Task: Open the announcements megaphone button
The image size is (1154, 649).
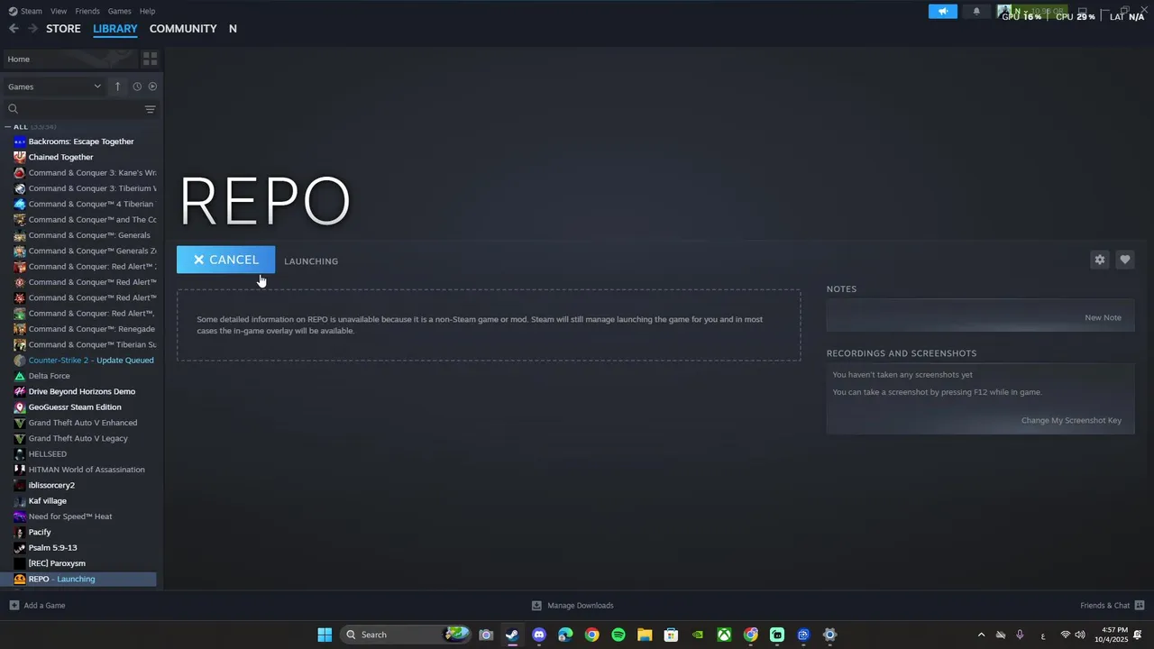Action: 943,12
